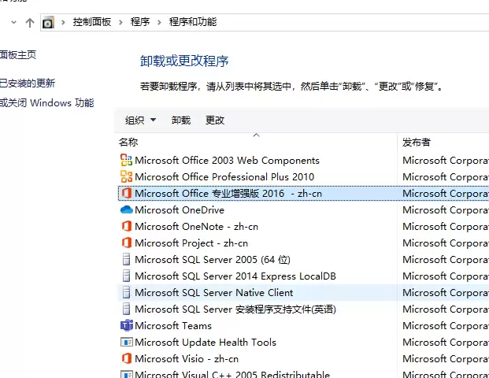This screenshot has width=489, height=378.
Task: Click the 卸载 toolbar button
Action: click(x=181, y=120)
